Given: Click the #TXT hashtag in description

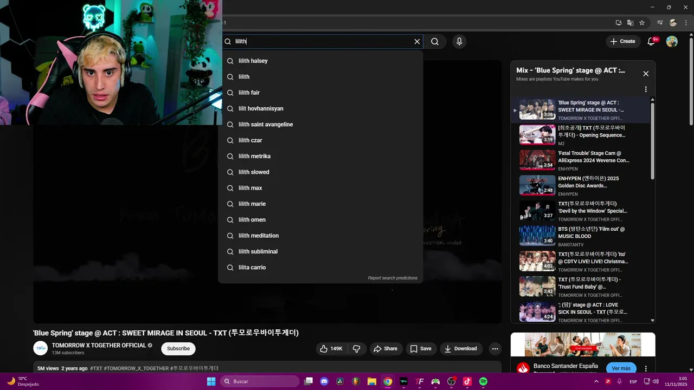Looking at the screenshot, I should (x=97, y=368).
